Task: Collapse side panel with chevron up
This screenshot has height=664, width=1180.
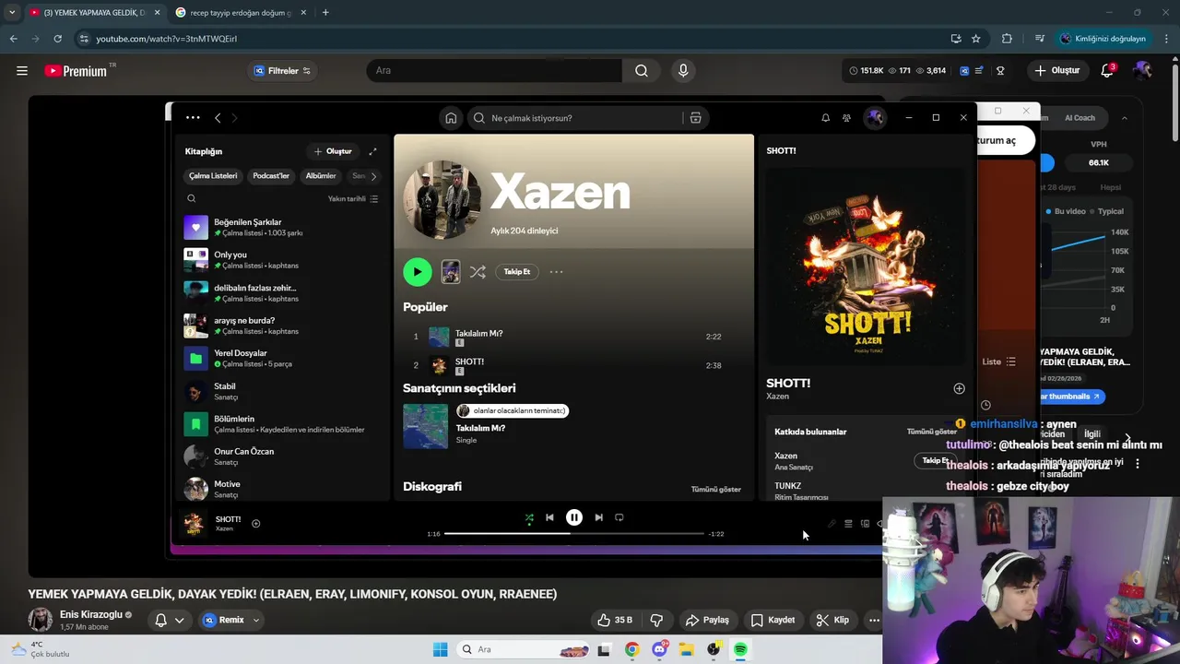Action: point(1124,118)
